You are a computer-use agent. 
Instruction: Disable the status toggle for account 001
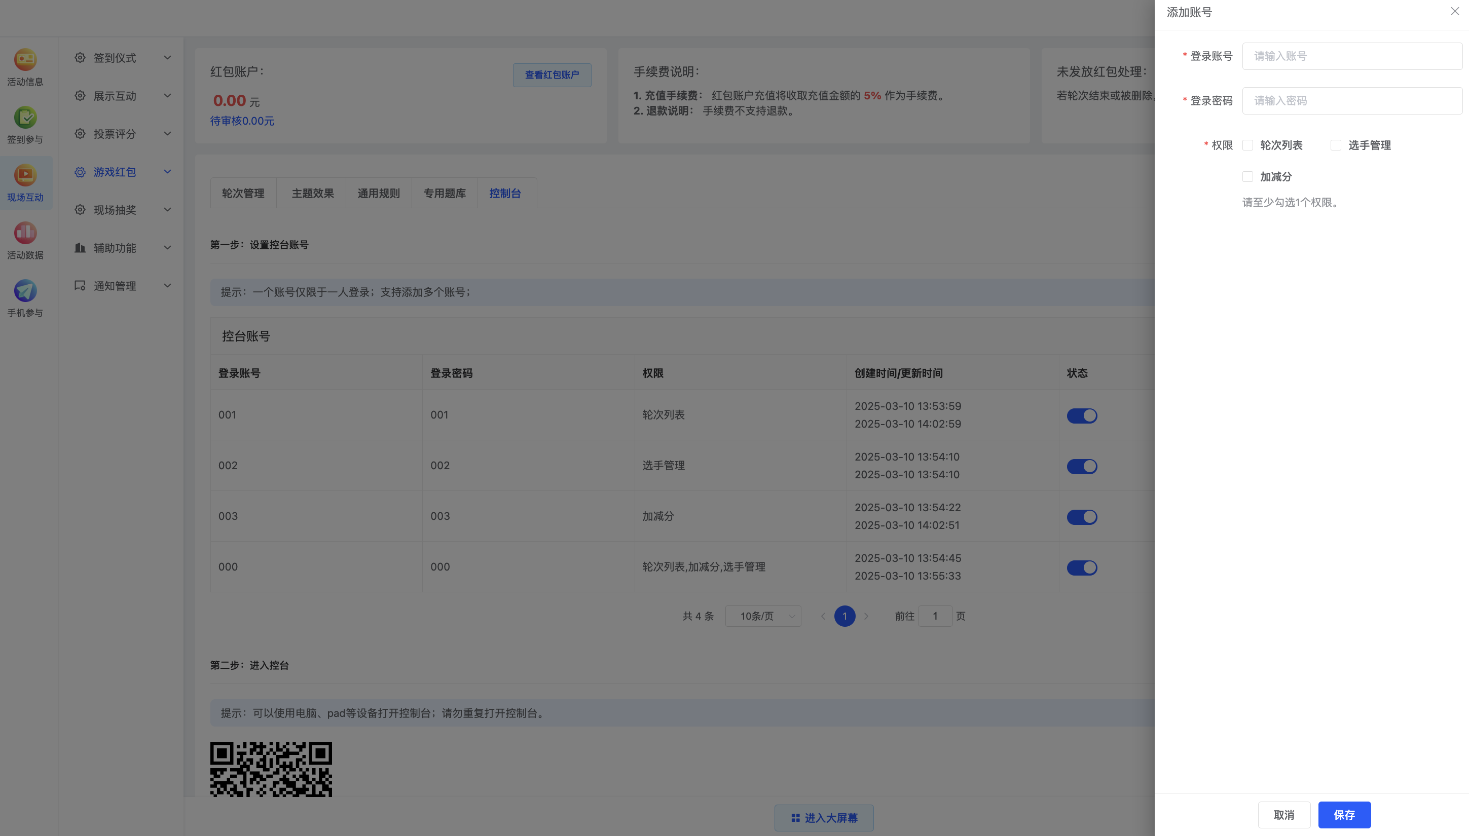1081,415
